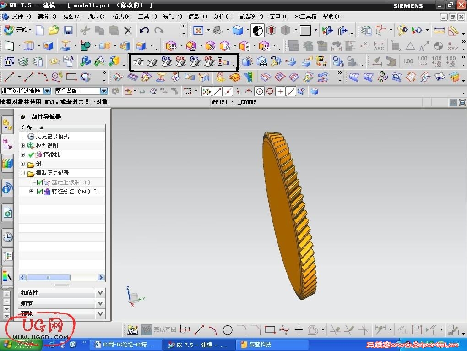Click the 名称 column header
The height and width of the screenshot is (351, 467).
coord(62,127)
